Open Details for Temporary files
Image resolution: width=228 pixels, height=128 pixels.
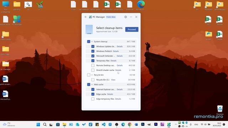pos(113,61)
